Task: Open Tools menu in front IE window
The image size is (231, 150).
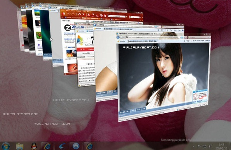Action: (206, 41)
